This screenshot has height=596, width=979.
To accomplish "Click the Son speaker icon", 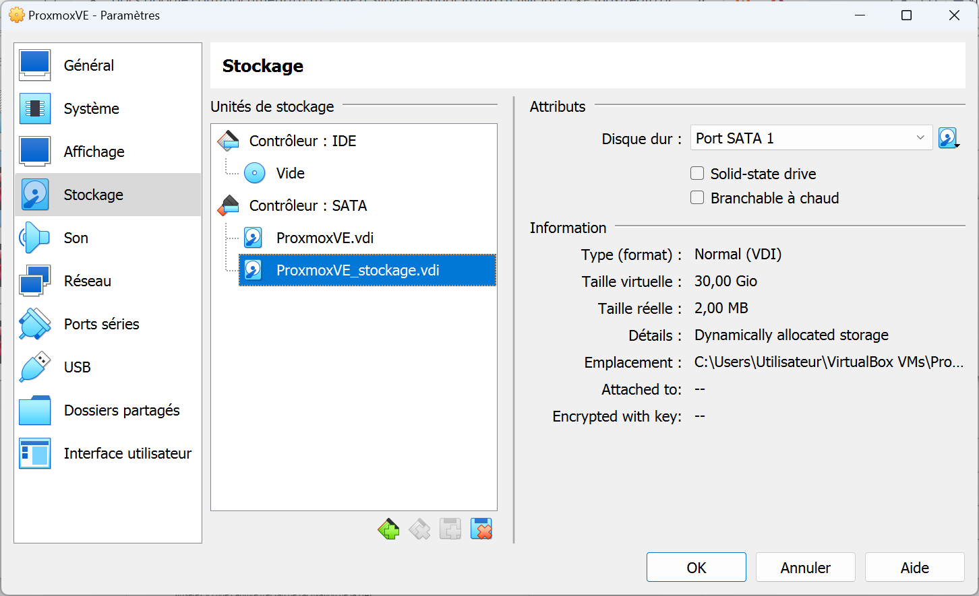I will (x=35, y=238).
